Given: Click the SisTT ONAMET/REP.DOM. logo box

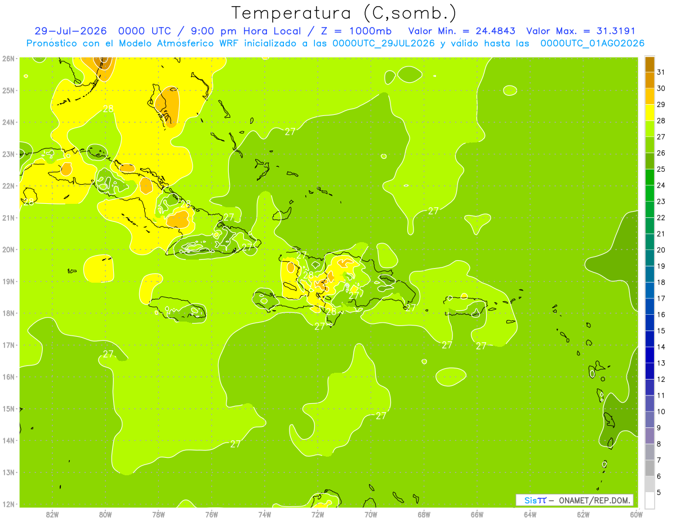Looking at the screenshot, I should [x=575, y=500].
